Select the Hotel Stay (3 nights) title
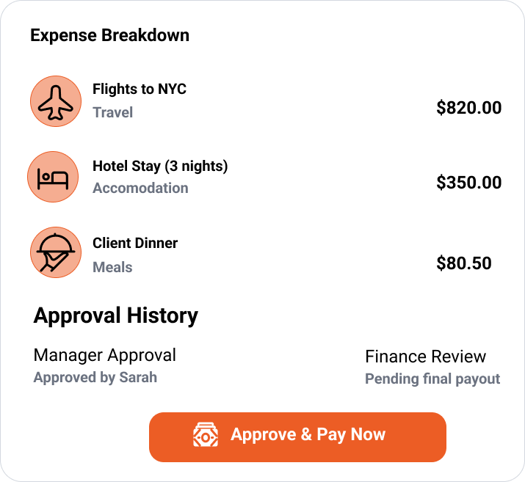 (x=160, y=167)
